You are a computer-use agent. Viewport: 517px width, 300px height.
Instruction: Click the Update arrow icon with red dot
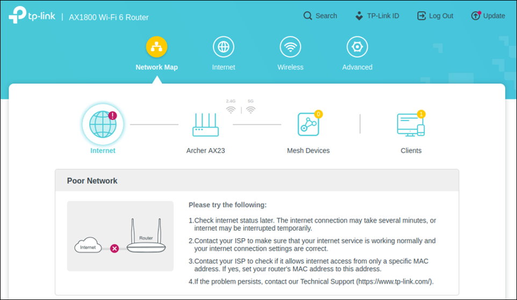(x=476, y=16)
